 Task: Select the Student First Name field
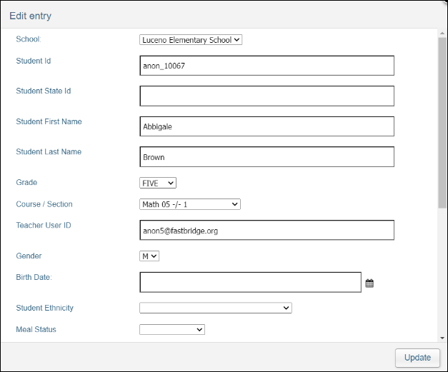(267, 126)
